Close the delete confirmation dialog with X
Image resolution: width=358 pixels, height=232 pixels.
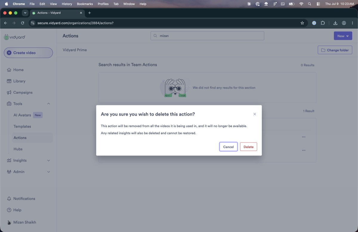tap(254, 114)
